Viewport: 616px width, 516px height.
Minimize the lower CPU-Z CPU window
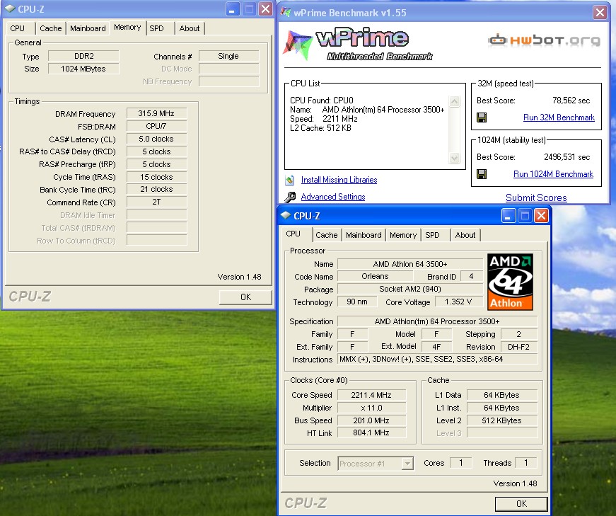click(x=509, y=215)
